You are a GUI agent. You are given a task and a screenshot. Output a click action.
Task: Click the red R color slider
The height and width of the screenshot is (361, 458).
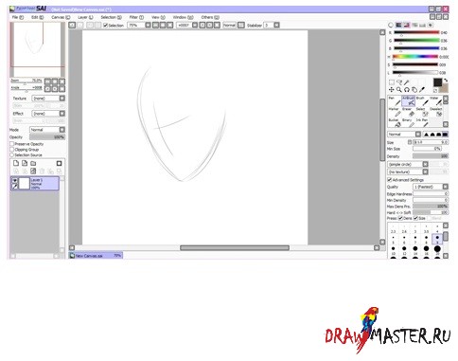point(416,32)
